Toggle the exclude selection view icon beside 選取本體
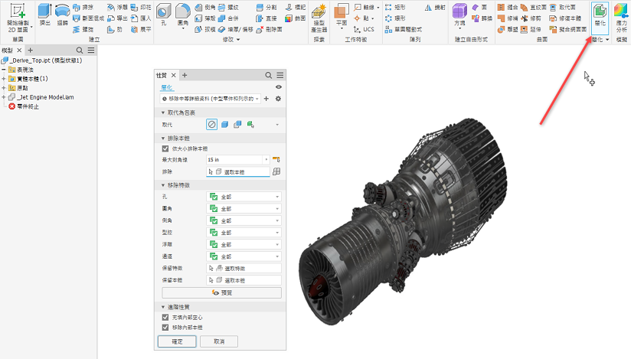This screenshot has height=359, width=631. tap(276, 172)
